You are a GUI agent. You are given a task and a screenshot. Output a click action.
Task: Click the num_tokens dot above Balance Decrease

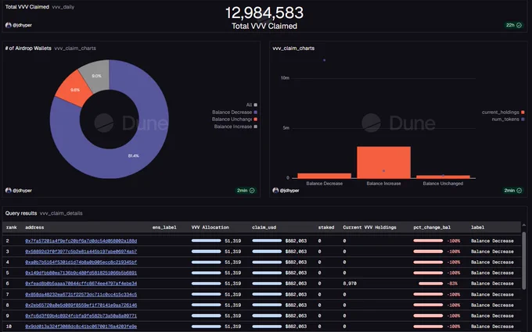click(x=325, y=60)
